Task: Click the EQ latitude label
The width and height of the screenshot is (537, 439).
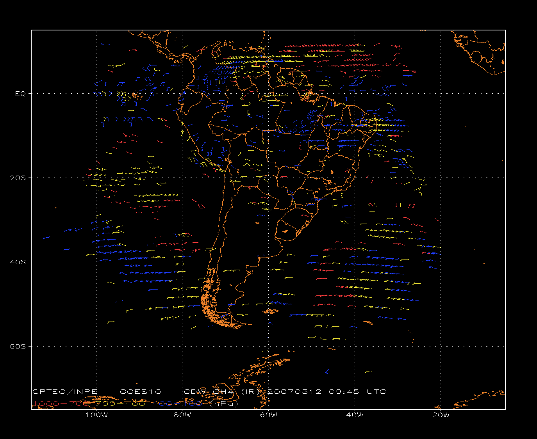Action: 20,94
